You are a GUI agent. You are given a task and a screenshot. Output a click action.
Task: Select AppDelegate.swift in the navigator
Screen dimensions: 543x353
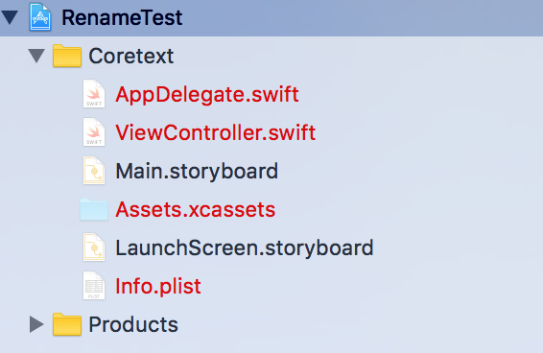(207, 94)
